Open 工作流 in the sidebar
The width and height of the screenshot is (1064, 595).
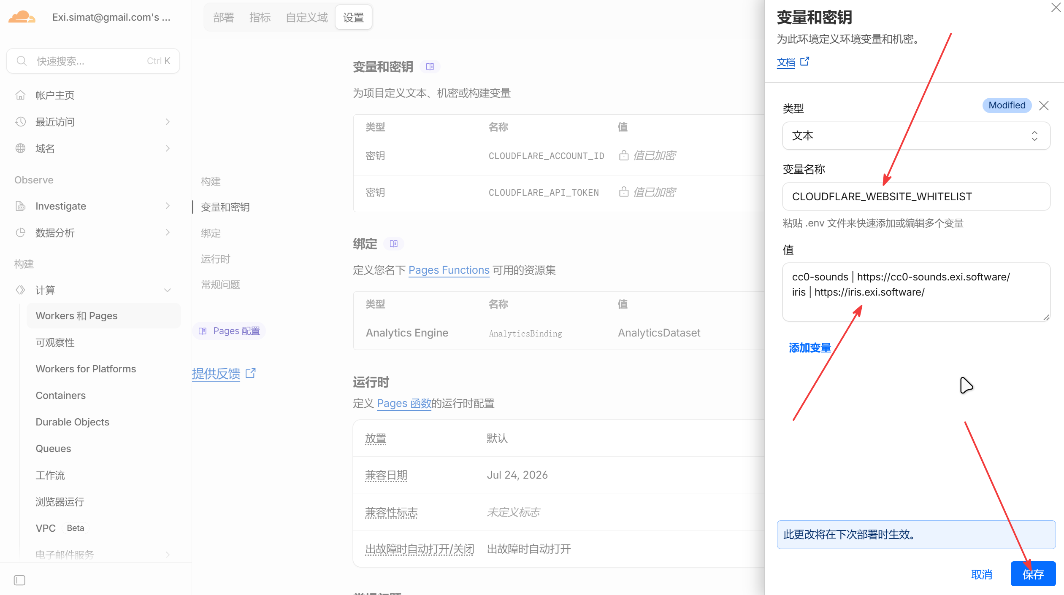[x=50, y=475]
